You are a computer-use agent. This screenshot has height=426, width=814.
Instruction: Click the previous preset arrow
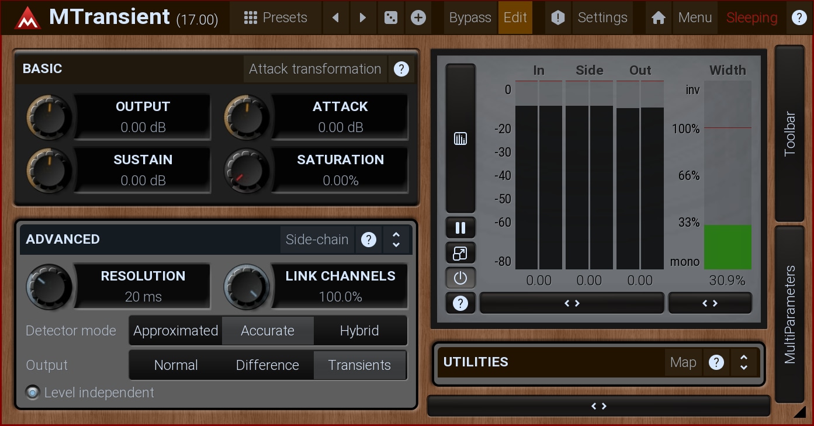pyautogui.click(x=335, y=18)
